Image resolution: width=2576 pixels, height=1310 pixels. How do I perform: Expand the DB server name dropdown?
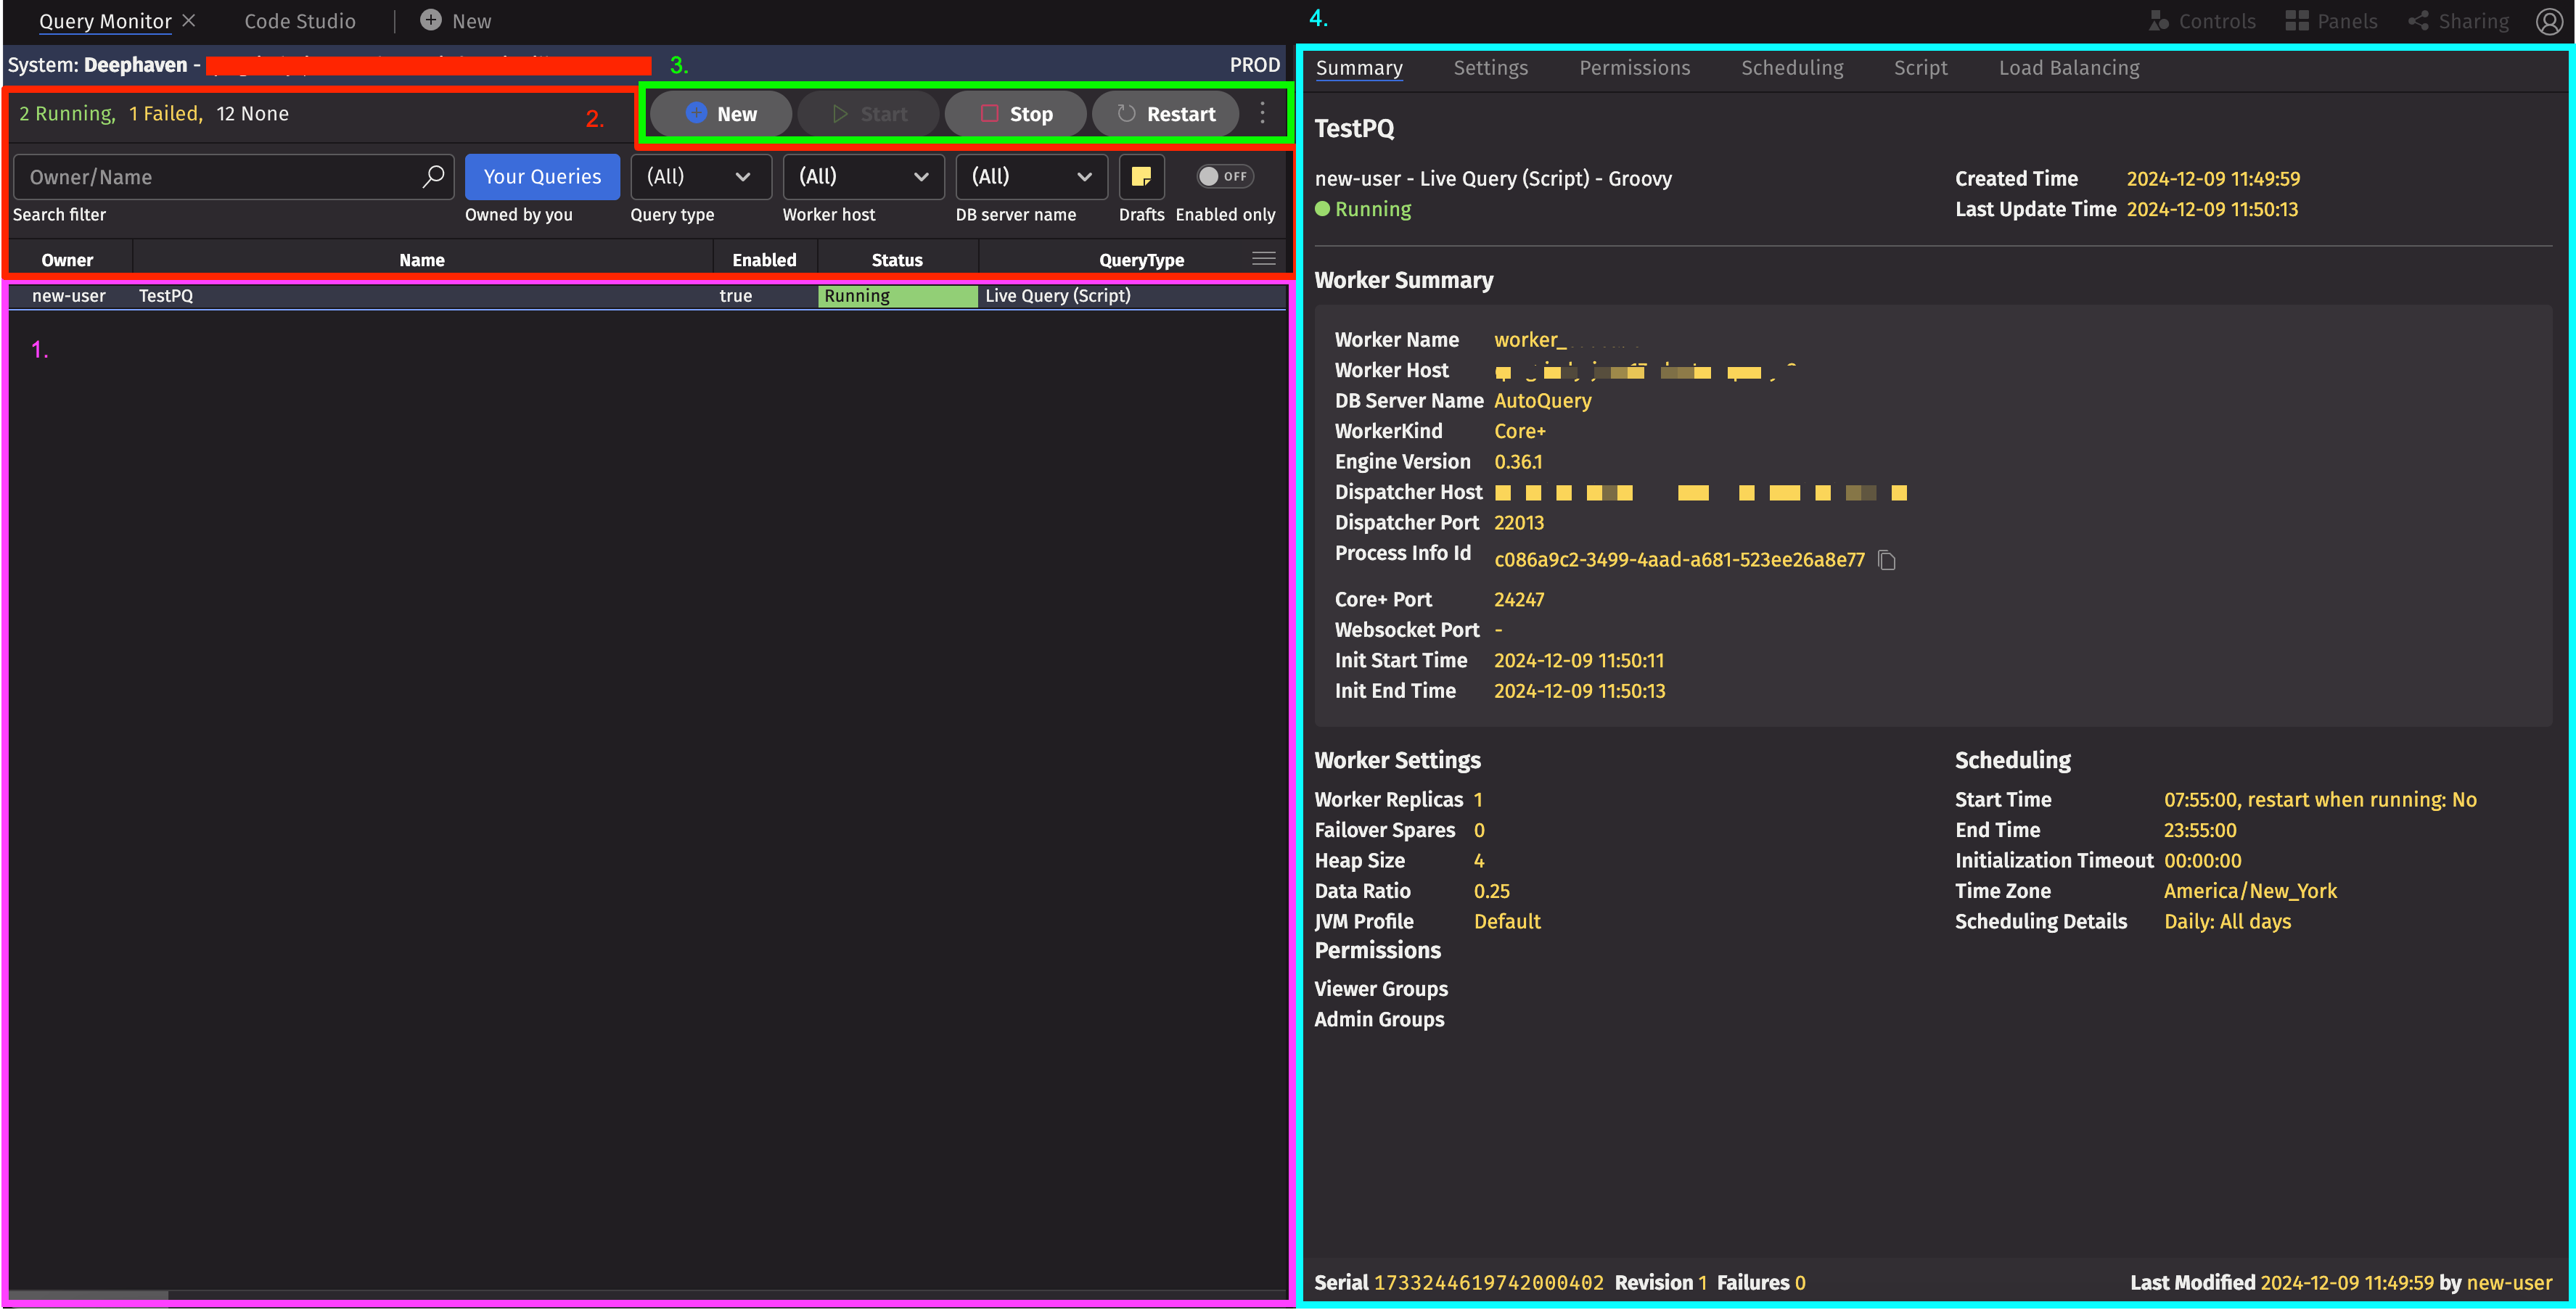tap(1031, 177)
